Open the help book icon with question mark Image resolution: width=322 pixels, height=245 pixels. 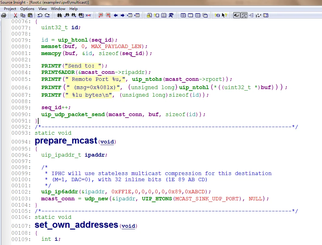pyautogui.click(x=266, y=15)
